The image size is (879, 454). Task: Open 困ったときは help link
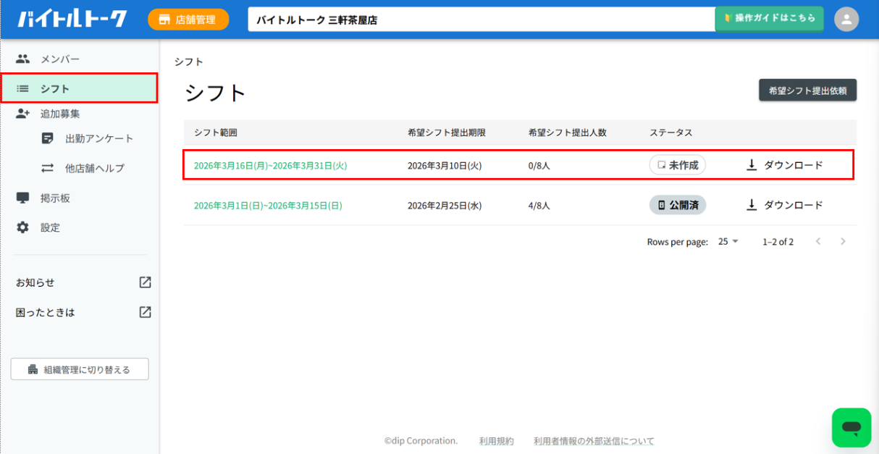pos(46,312)
